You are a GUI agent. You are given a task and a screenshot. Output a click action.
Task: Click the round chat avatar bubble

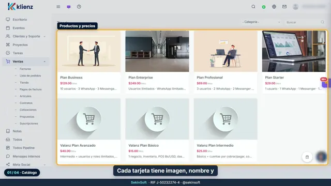pos(321,157)
